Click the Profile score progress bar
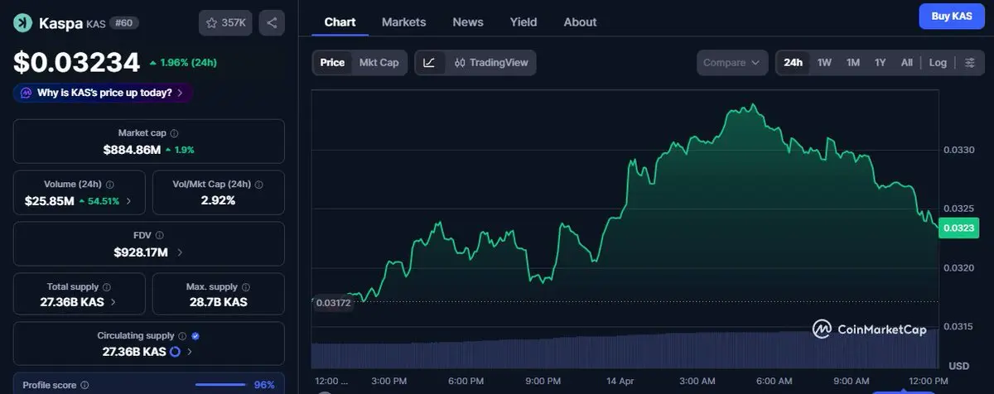This screenshot has width=994, height=394. pos(219,385)
